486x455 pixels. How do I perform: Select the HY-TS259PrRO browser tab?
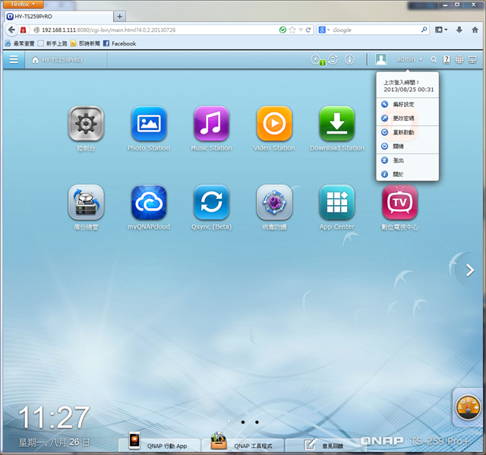(59, 17)
